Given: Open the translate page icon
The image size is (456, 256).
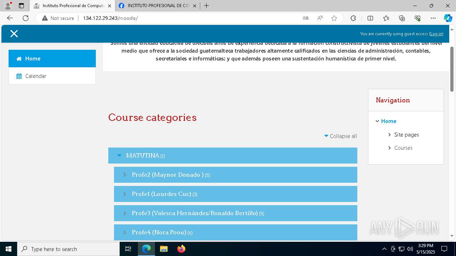Looking at the screenshot, I should [306, 18].
